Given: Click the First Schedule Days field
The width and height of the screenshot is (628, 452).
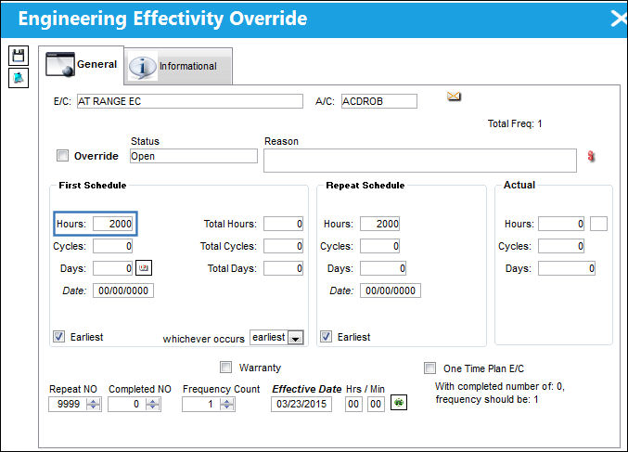Looking at the screenshot, I should point(113,268).
